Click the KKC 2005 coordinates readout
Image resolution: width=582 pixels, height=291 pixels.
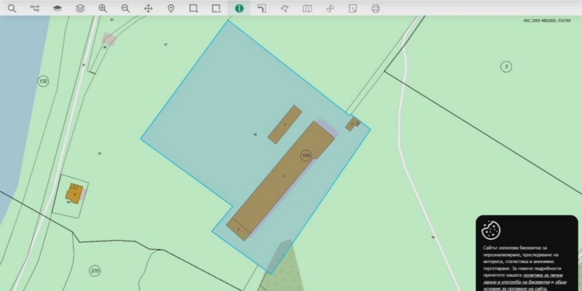[547, 21]
